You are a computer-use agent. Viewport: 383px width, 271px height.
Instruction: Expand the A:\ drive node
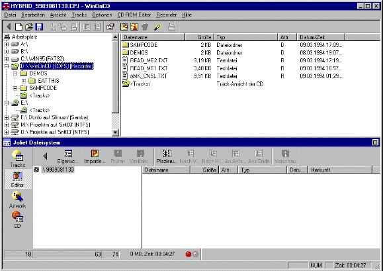[7, 44]
